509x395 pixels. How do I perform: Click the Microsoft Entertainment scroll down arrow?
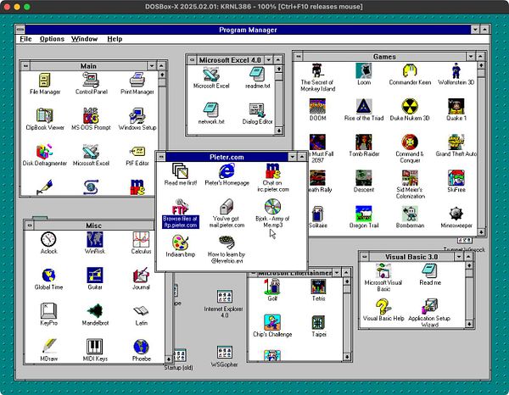tap(347, 357)
